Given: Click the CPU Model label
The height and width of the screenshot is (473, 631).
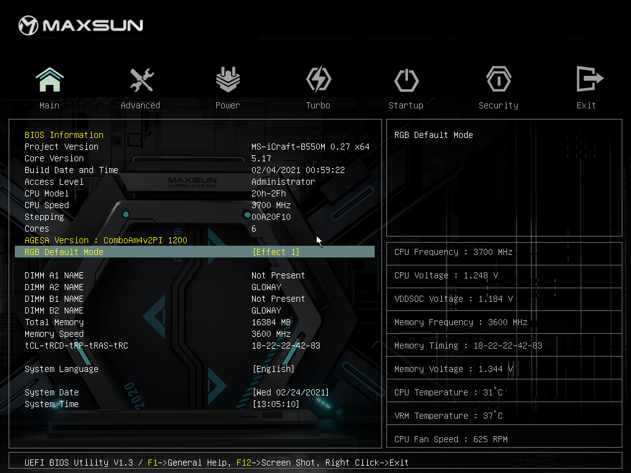Looking at the screenshot, I should tap(47, 193).
